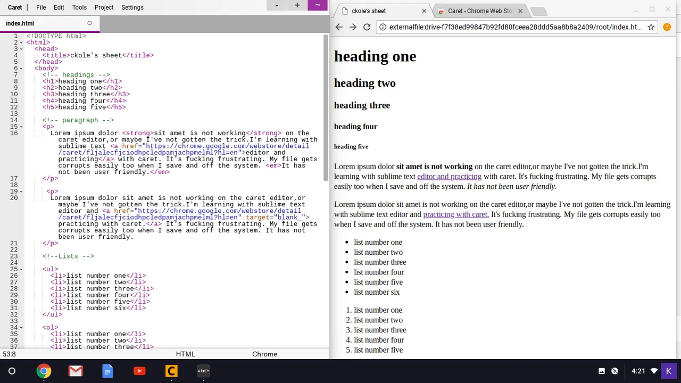Launch YouTube from the shelf
The height and width of the screenshot is (383, 681).
pyautogui.click(x=139, y=371)
